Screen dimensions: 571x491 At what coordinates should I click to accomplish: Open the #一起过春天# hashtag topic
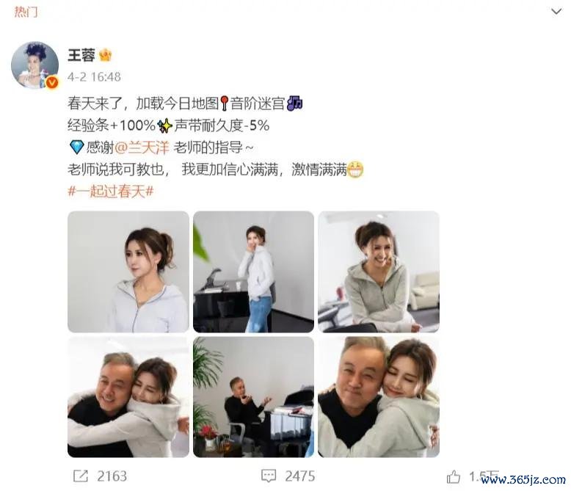(110, 192)
